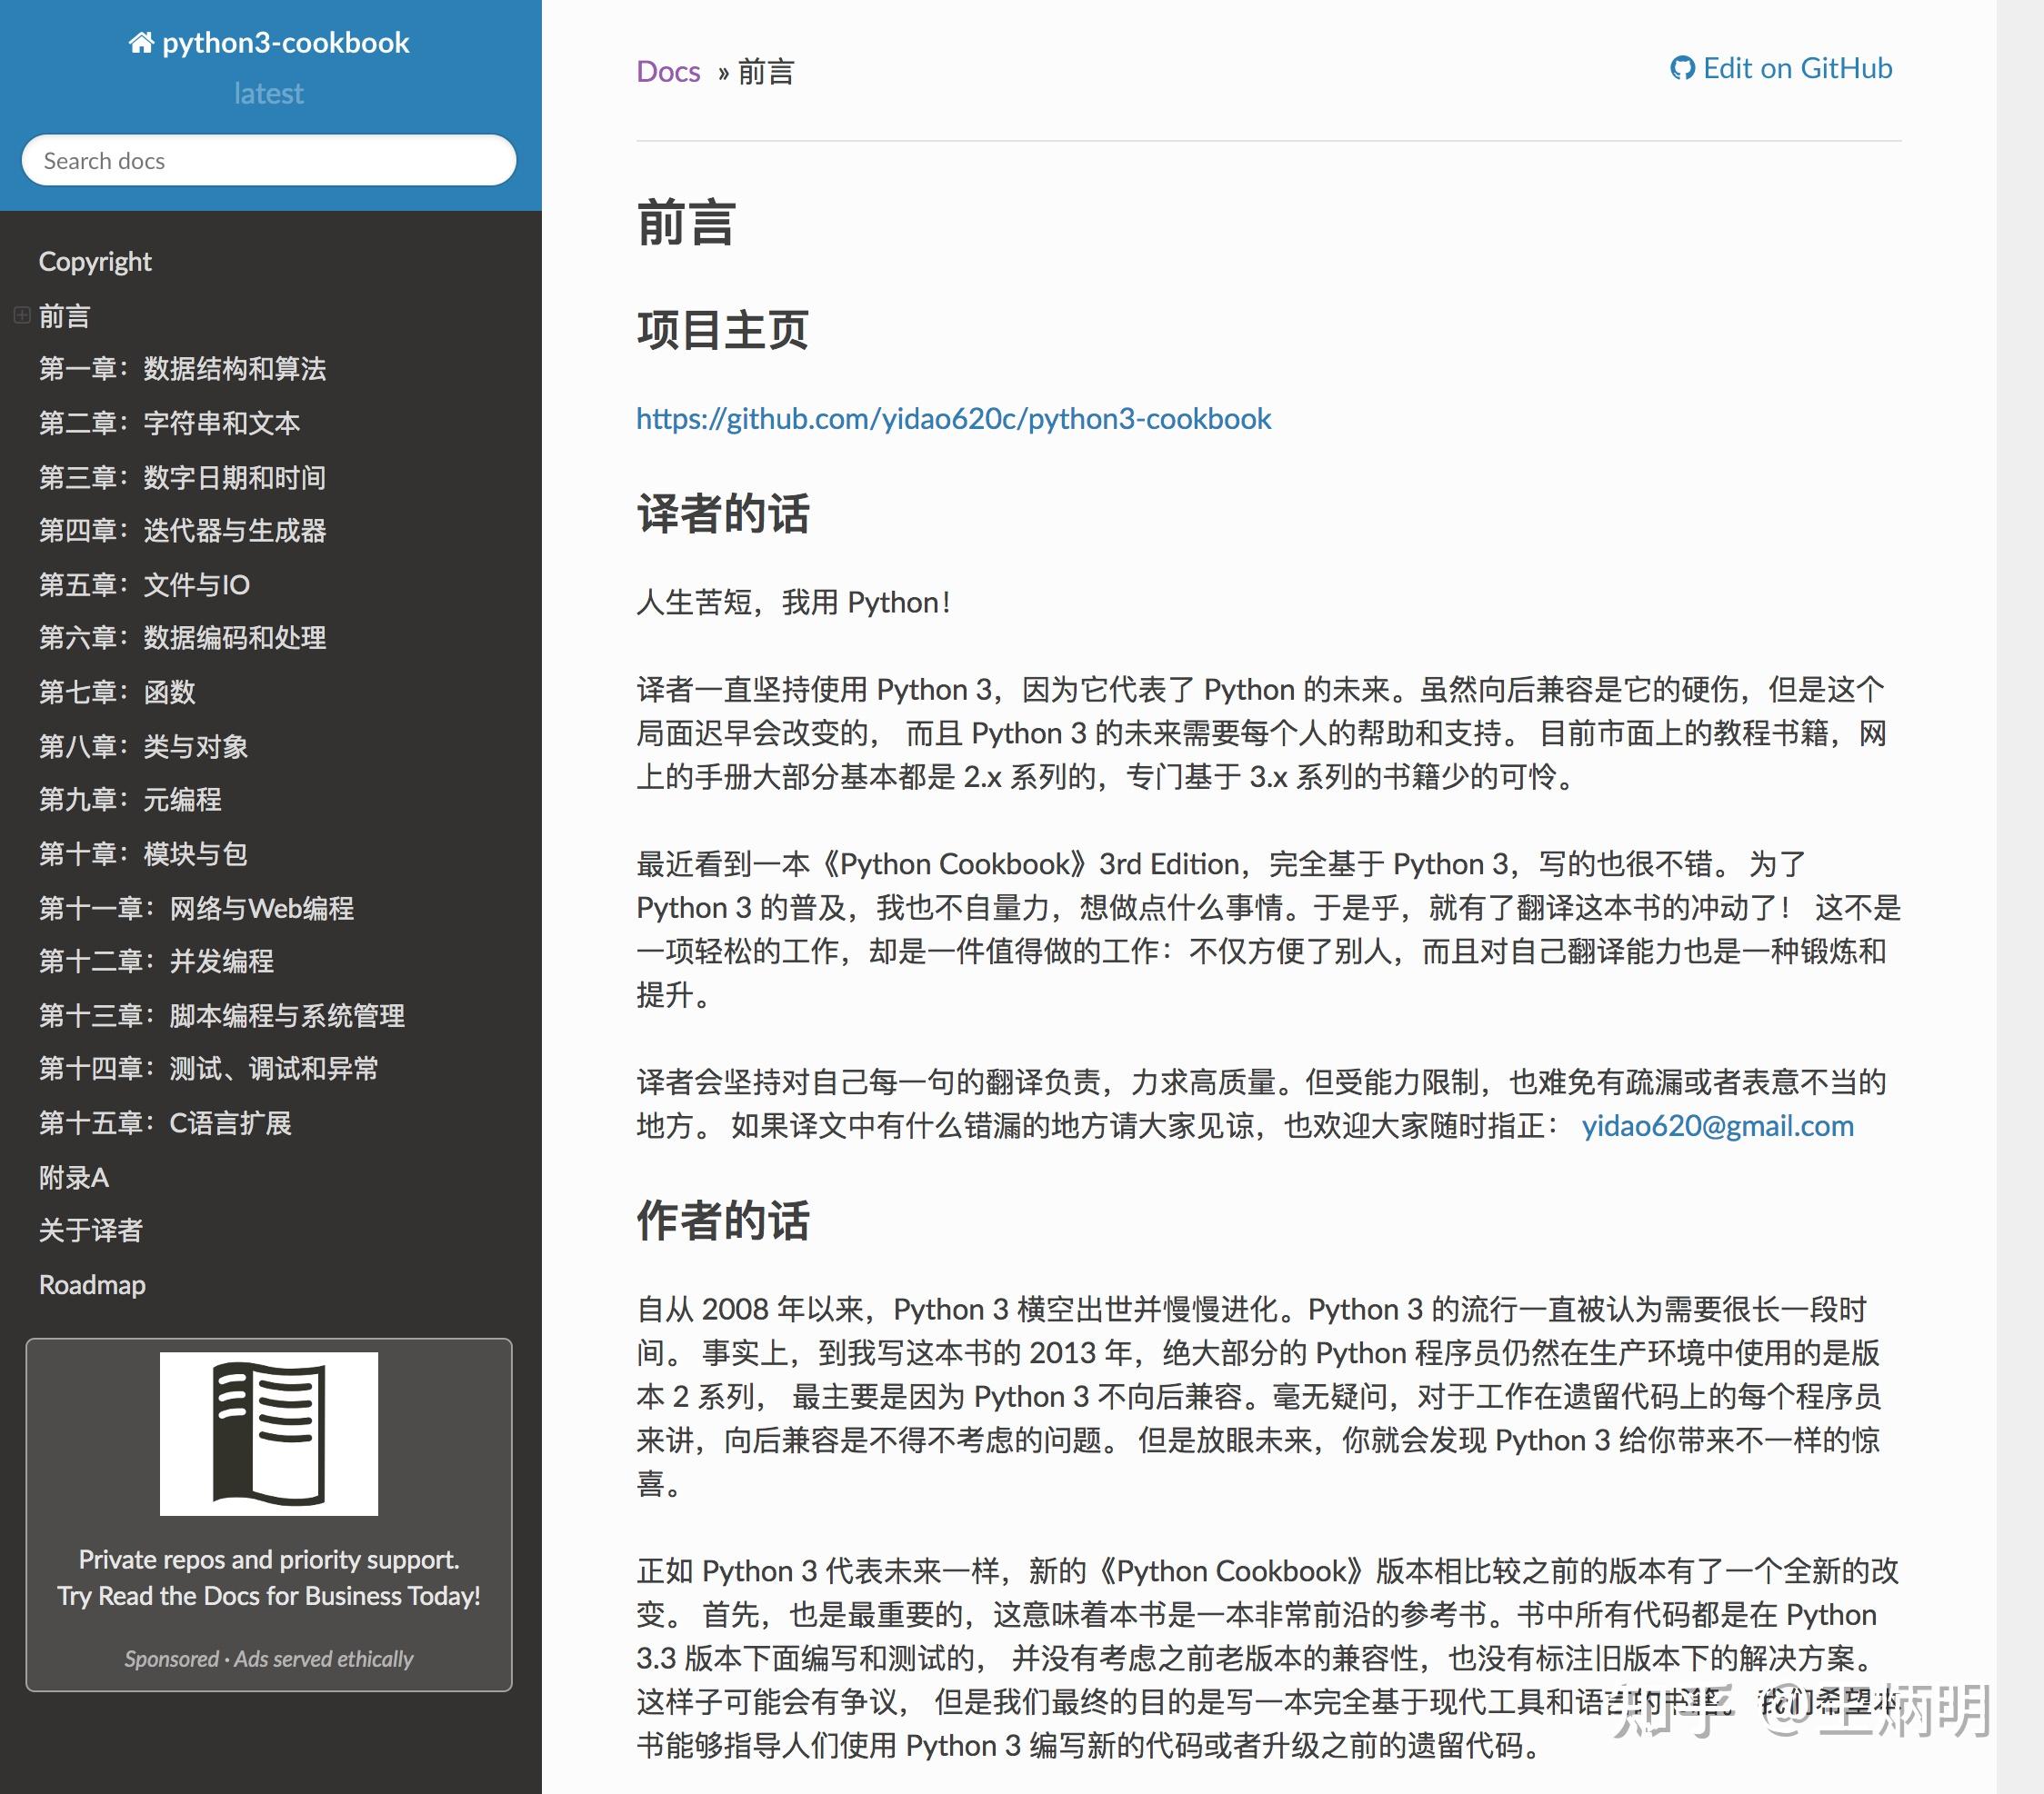
Task: Select 关于译者 in the sidebar
Action: coord(90,1231)
